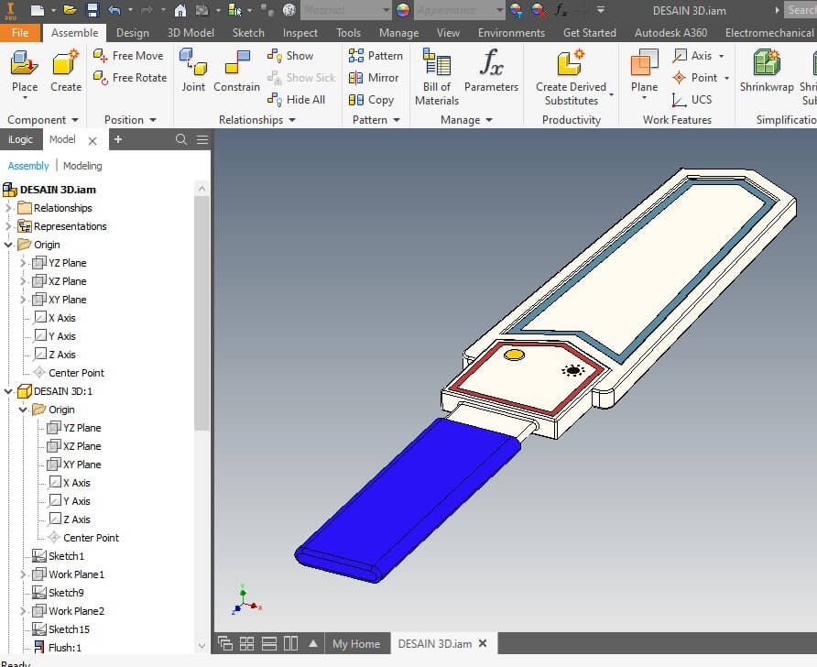Viewport: 817px width, 667px height.
Task: Switch browser to Modeling view
Action: (82, 166)
